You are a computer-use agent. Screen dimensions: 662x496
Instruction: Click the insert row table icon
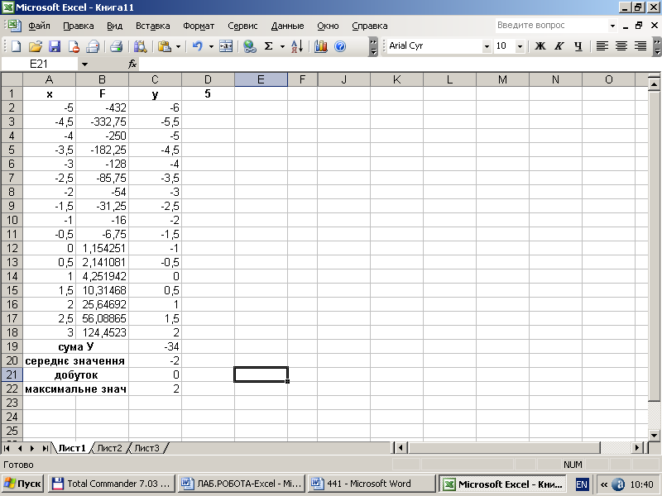point(226,46)
